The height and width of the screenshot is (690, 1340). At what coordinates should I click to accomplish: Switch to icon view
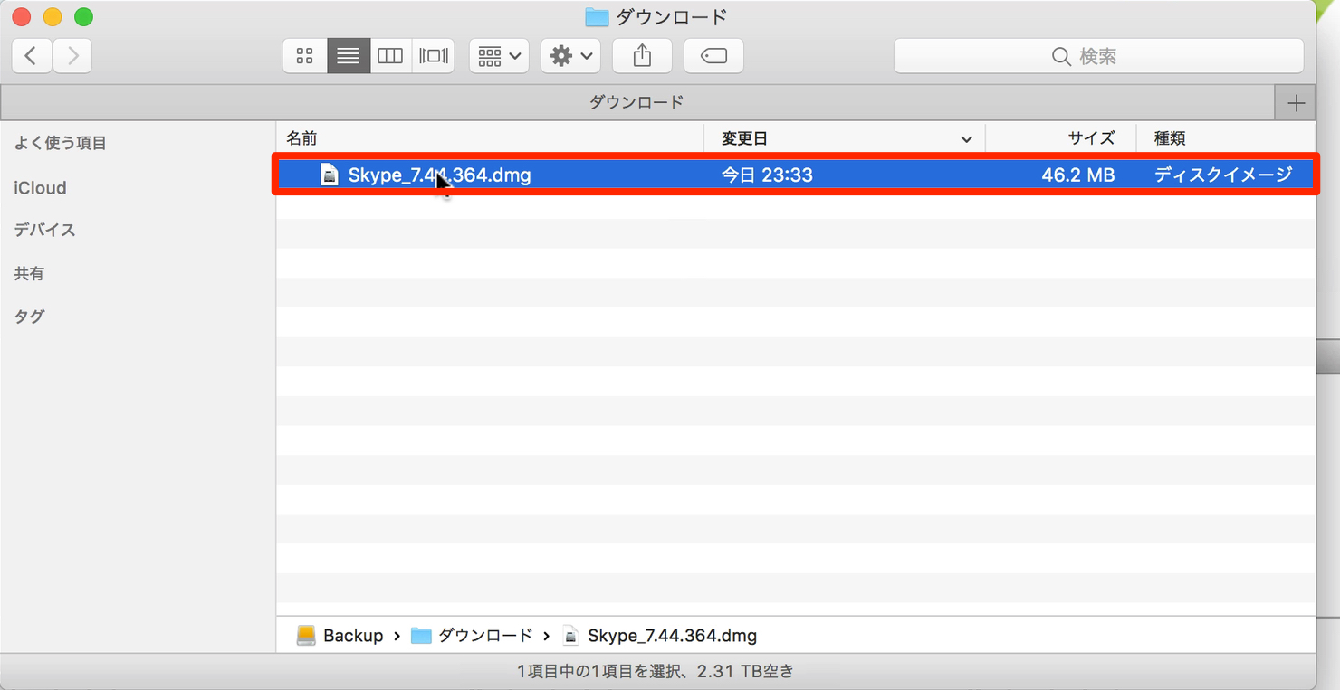coord(305,56)
